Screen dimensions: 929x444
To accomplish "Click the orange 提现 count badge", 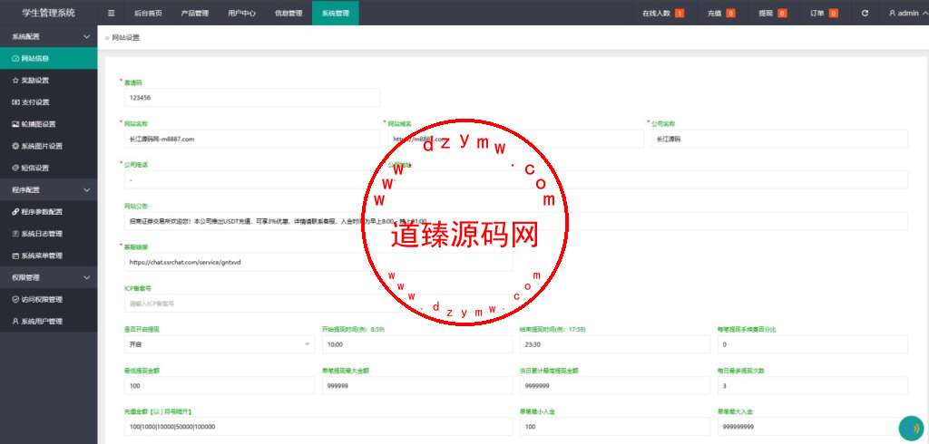I will click(782, 13).
